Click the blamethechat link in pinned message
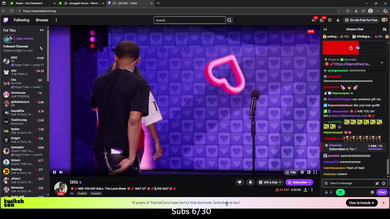Image resolution: width=390 pixels, height=219 pixels. [x=352, y=64]
